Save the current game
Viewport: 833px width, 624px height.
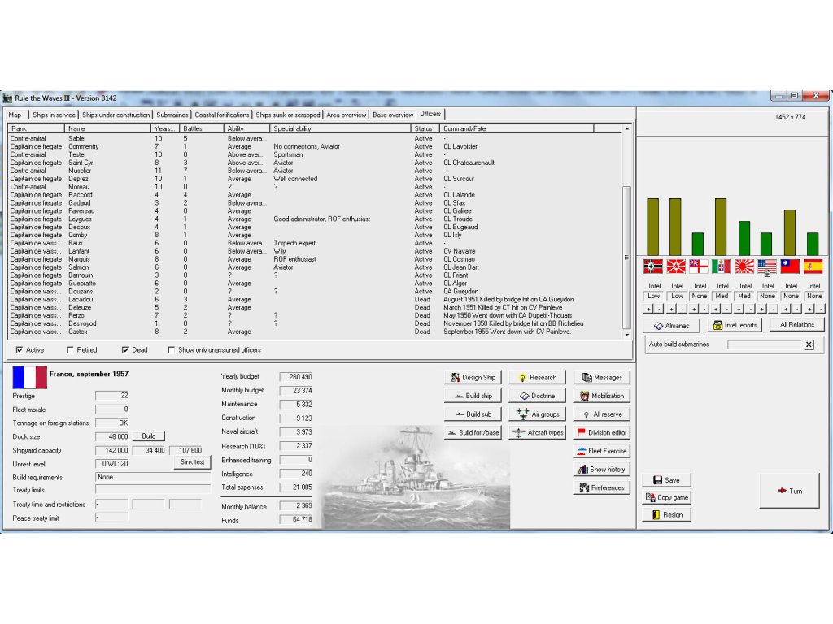[666, 480]
